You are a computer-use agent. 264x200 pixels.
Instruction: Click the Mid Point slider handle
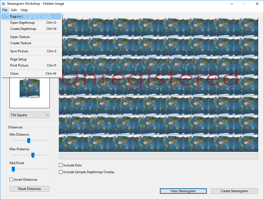pos(13,169)
